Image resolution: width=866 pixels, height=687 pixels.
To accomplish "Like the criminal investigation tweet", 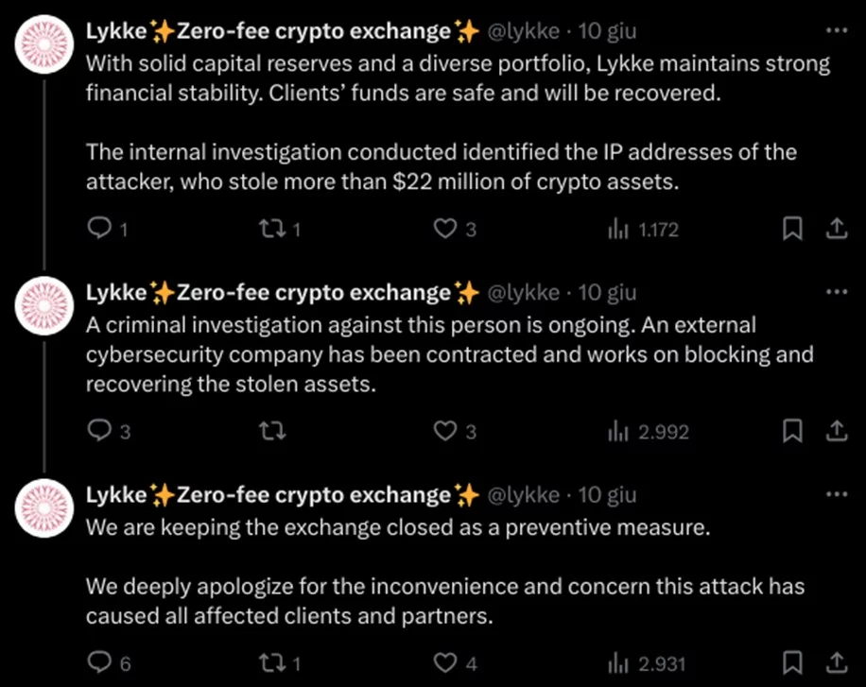I will [445, 432].
